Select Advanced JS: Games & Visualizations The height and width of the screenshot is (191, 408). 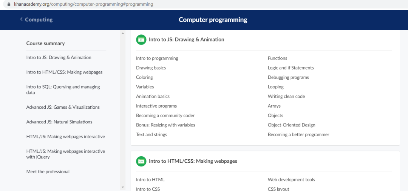pos(63,107)
